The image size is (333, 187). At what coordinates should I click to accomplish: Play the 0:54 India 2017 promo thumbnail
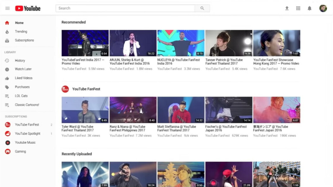click(85, 43)
